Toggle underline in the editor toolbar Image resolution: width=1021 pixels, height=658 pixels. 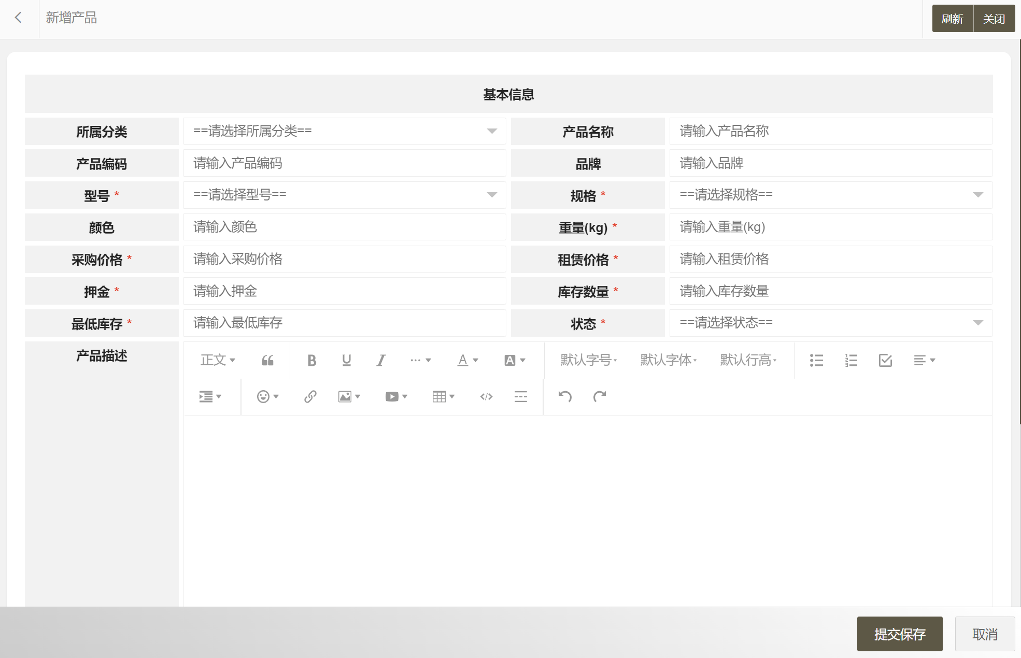pyautogui.click(x=346, y=360)
